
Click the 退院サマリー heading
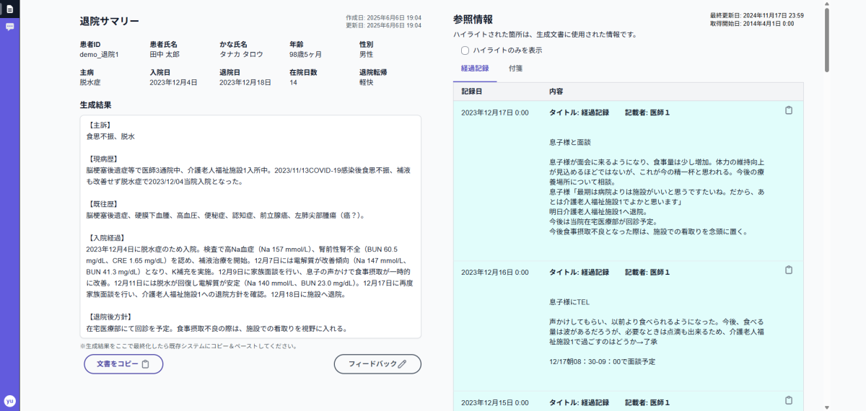point(110,21)
